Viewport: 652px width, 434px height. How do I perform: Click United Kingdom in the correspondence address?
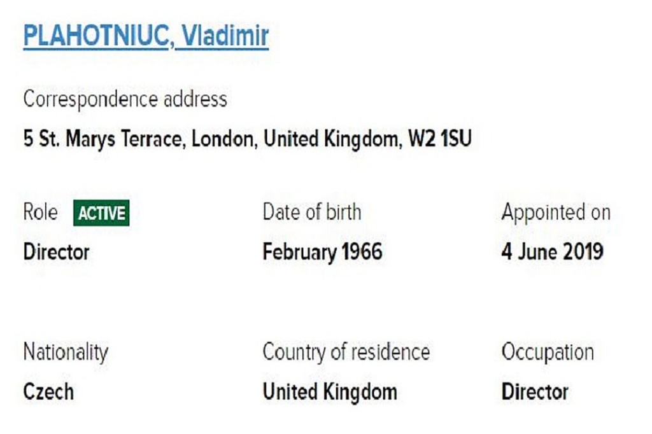331,139
